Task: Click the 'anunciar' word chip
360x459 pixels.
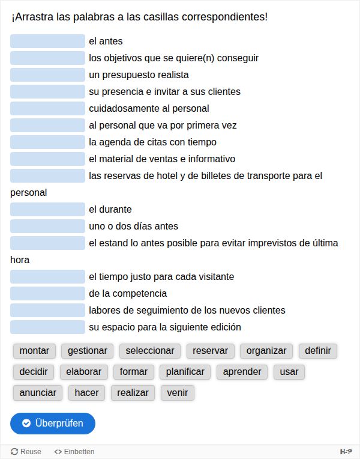Action: [38, 393]
